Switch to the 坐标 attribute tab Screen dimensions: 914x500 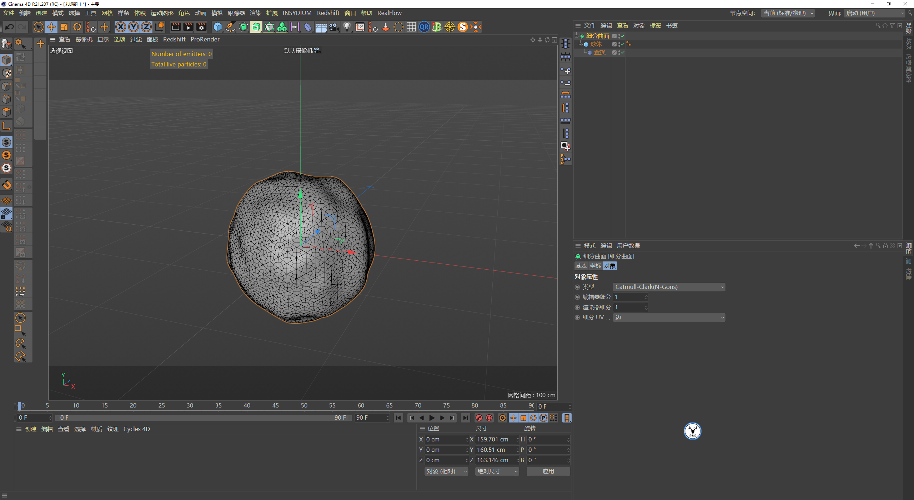595,266
